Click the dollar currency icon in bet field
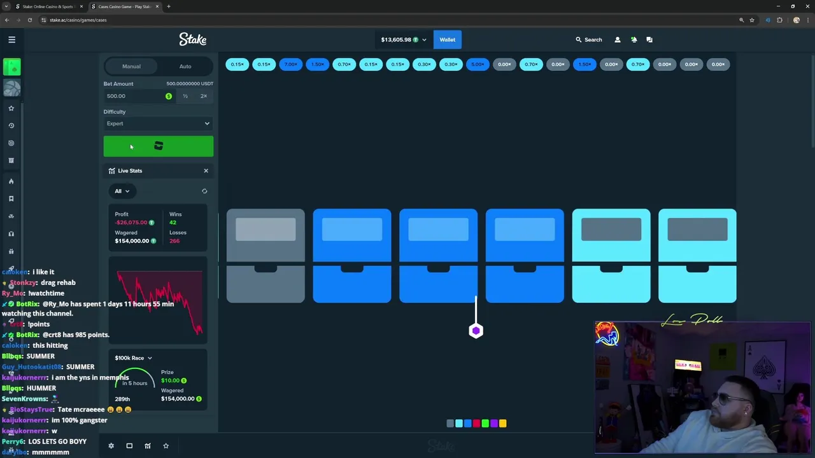Image resolution: width=815 pixels, height=458 pixels. (169, 96)
